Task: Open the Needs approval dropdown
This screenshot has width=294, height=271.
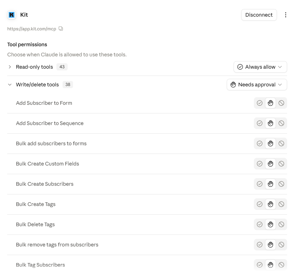Action: pyautogui.click(x=257, y=85)
